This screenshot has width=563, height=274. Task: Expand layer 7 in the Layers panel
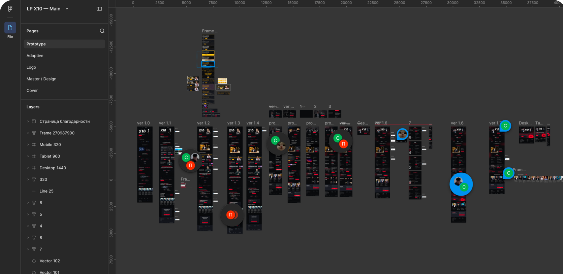tap(28, 249)
